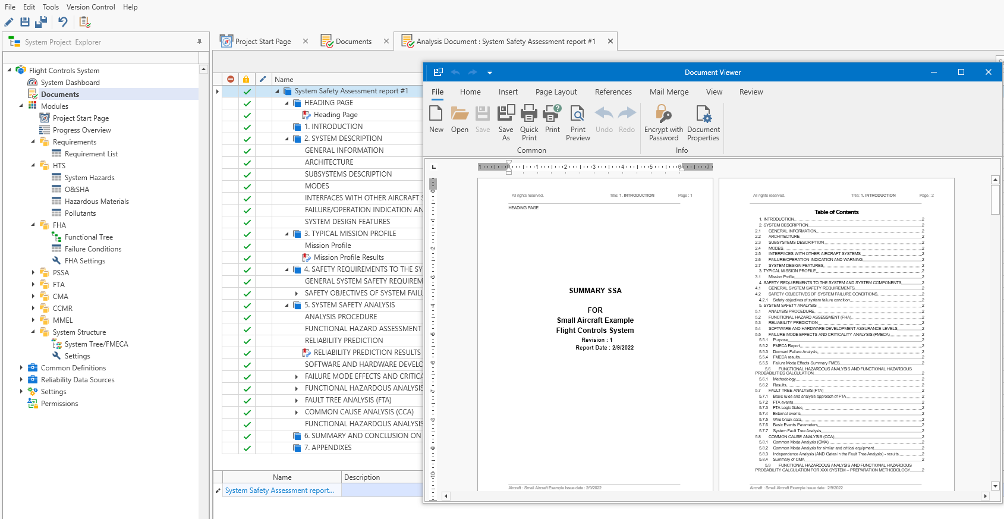Click the Save As icon in ribbon
Image resolution: width=1004 pixels, height=519 pixels.
coord(506,123)
